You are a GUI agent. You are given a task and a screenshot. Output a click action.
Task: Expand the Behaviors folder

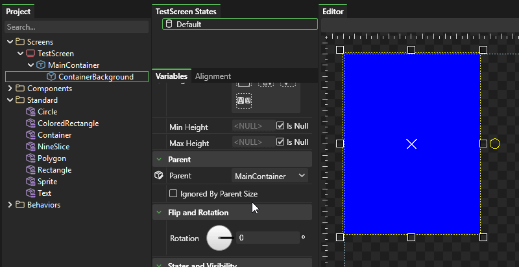click(10, 205)
